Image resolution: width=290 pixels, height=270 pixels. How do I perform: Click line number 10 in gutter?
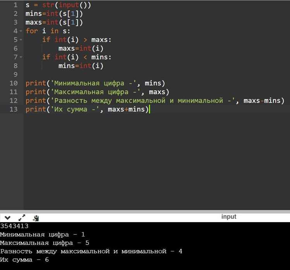14,83
